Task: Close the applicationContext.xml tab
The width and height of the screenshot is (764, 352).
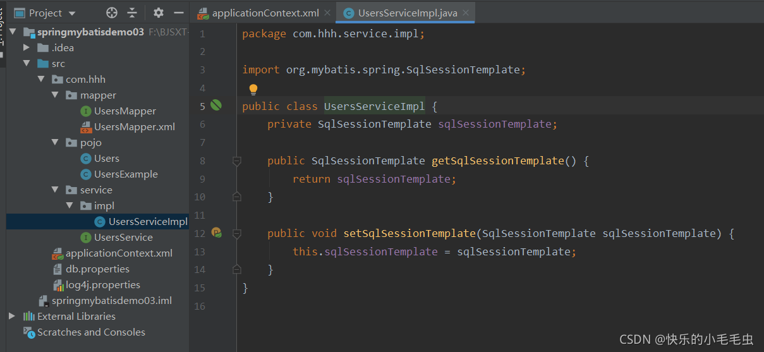Action: pos(327,13)
